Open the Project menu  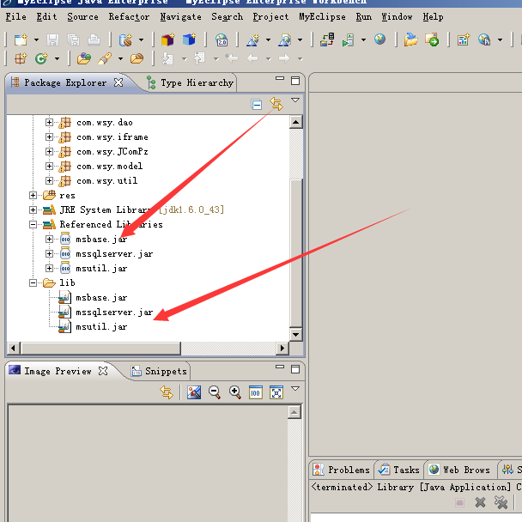pyautogui.click(x=270, y=16)
